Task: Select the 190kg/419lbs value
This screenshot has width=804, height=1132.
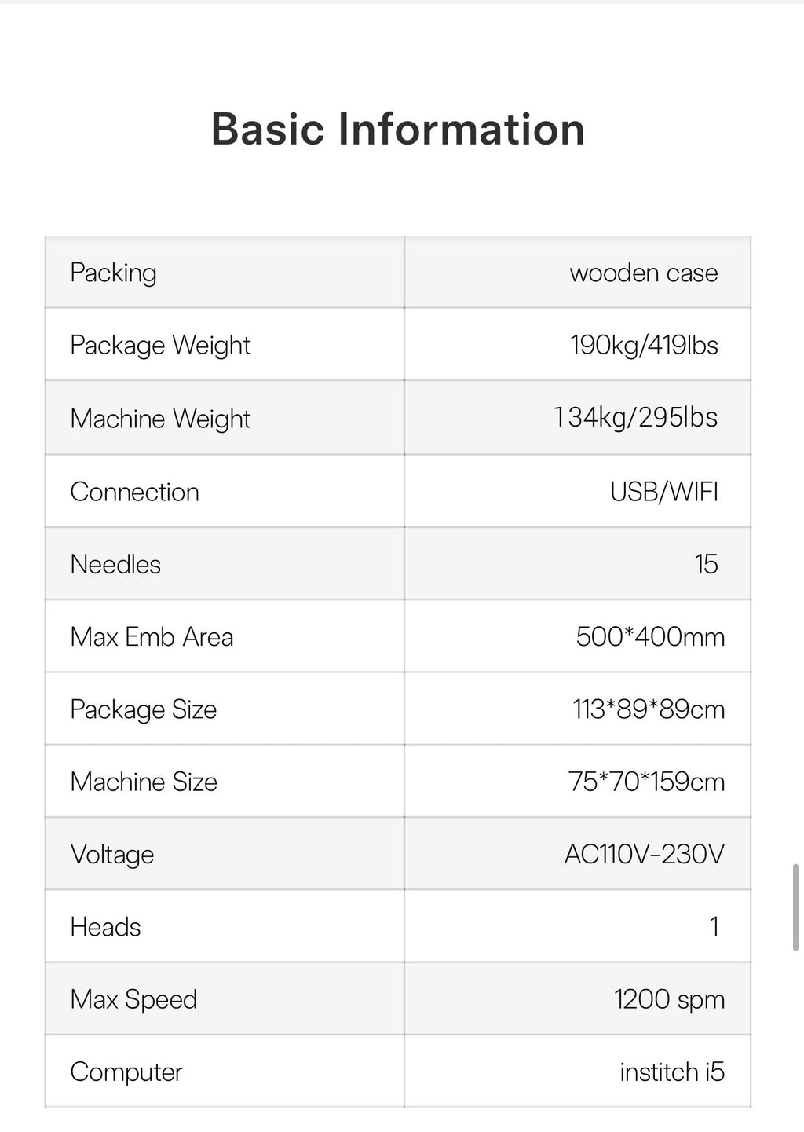Action: pyautogui.click(x=643, y=345)
